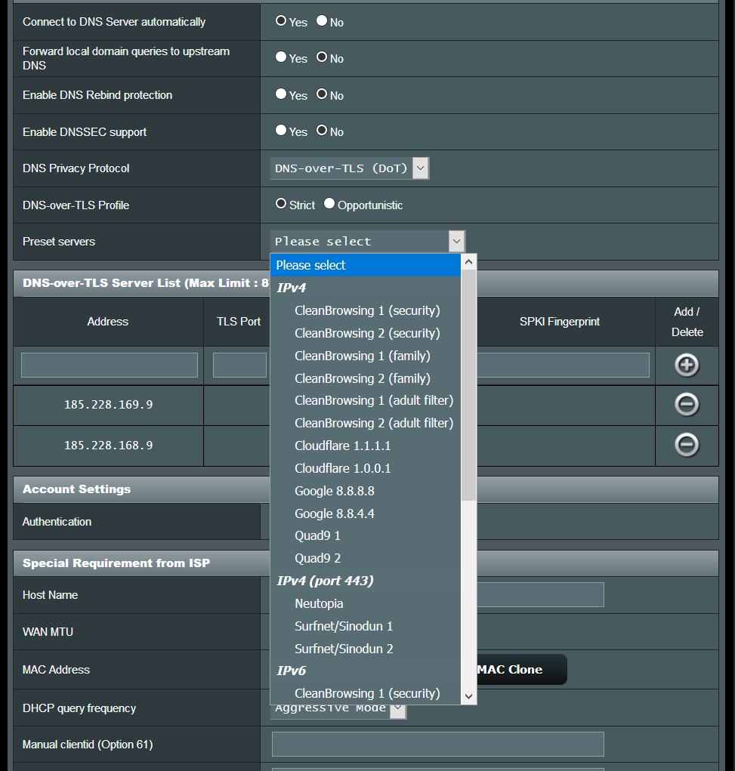The height and width of the screenshot is (771, 735).
Task: Click the add server plus icon
Action: (686, 365)
